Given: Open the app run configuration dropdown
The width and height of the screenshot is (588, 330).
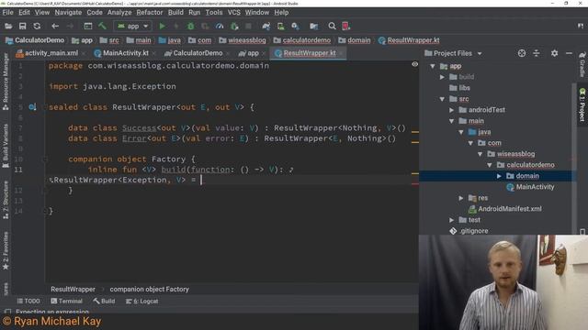Looking at the screenshot, I should [132, 27].
